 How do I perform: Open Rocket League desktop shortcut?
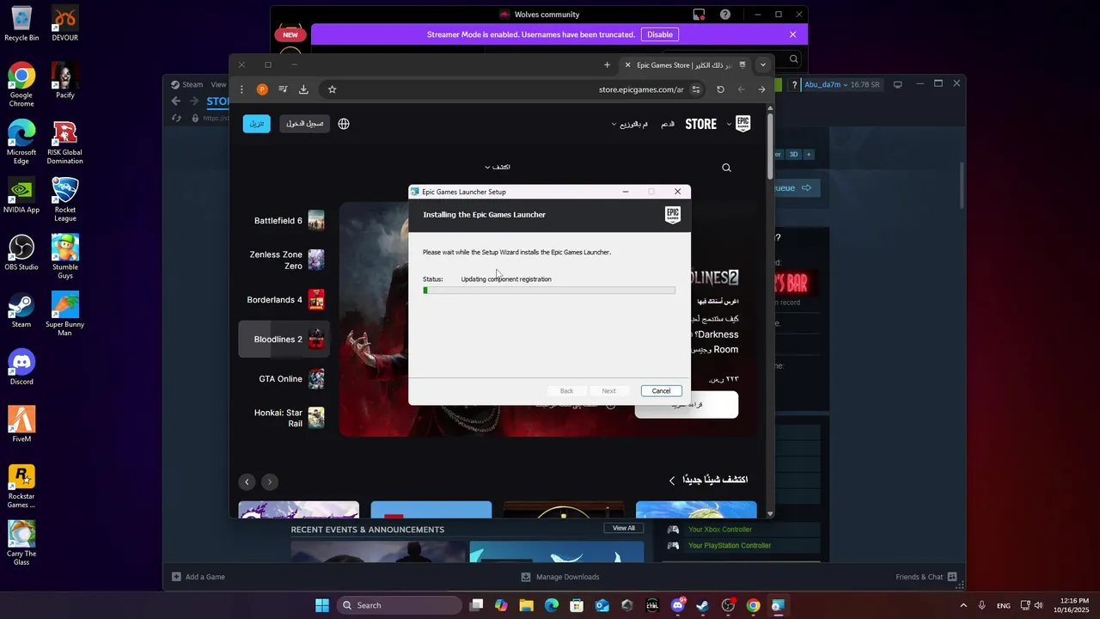[x=64, y=199]
